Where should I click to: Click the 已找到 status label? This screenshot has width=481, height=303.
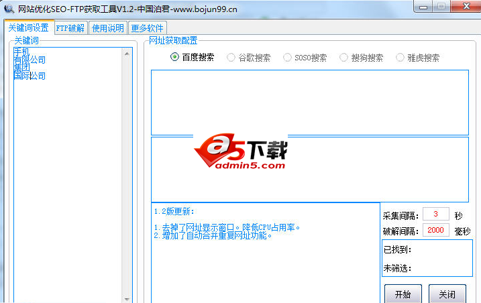click(397, 249)
